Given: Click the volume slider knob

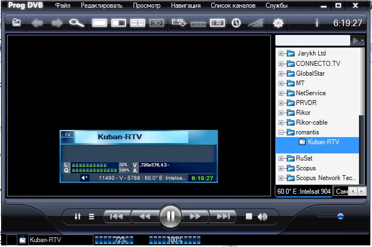Looking at the screenshot, I should (x=341, y=216).
